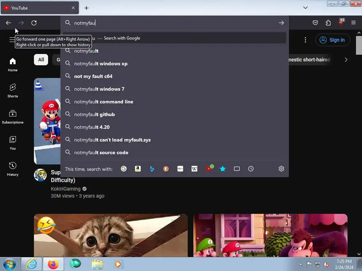
Task: Open History in YouTube sidebar
Action: coord(13,169)
